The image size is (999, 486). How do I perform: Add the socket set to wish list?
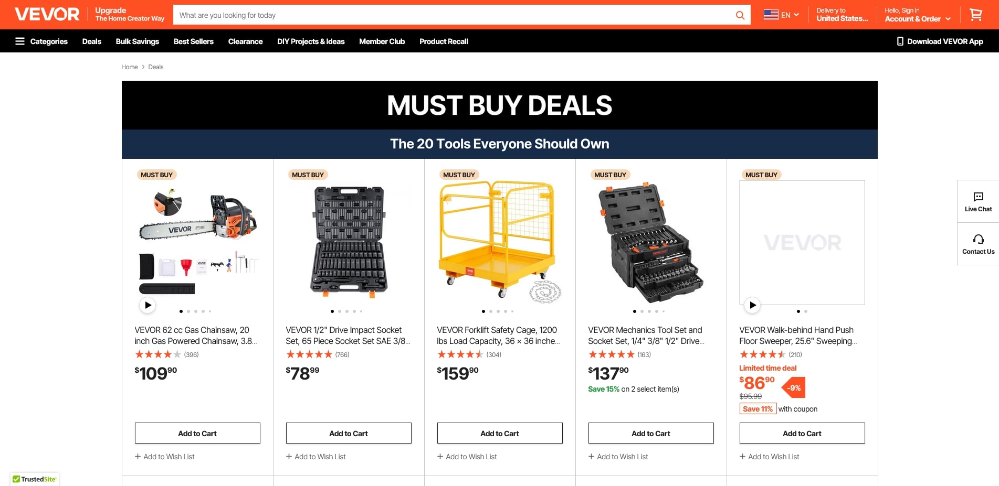316,457
